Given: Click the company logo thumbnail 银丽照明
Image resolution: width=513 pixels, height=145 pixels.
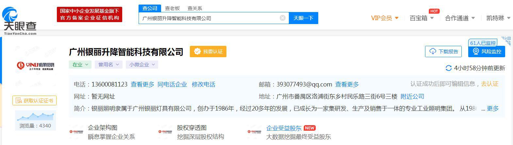Looking at the screenshot, I should click(x=35, y=66).
